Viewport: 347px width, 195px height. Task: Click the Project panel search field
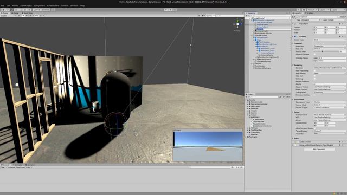[x=264, y=97]
